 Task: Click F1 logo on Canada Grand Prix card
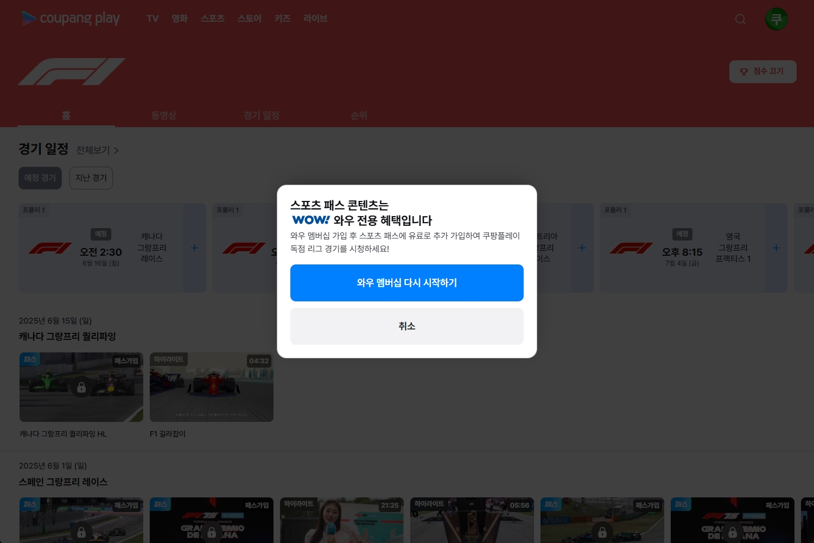50,248
